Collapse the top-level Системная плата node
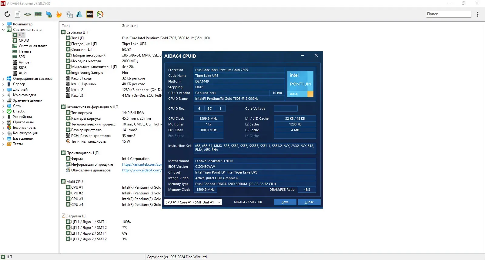 pyautogui.click(x=3, y=30)
